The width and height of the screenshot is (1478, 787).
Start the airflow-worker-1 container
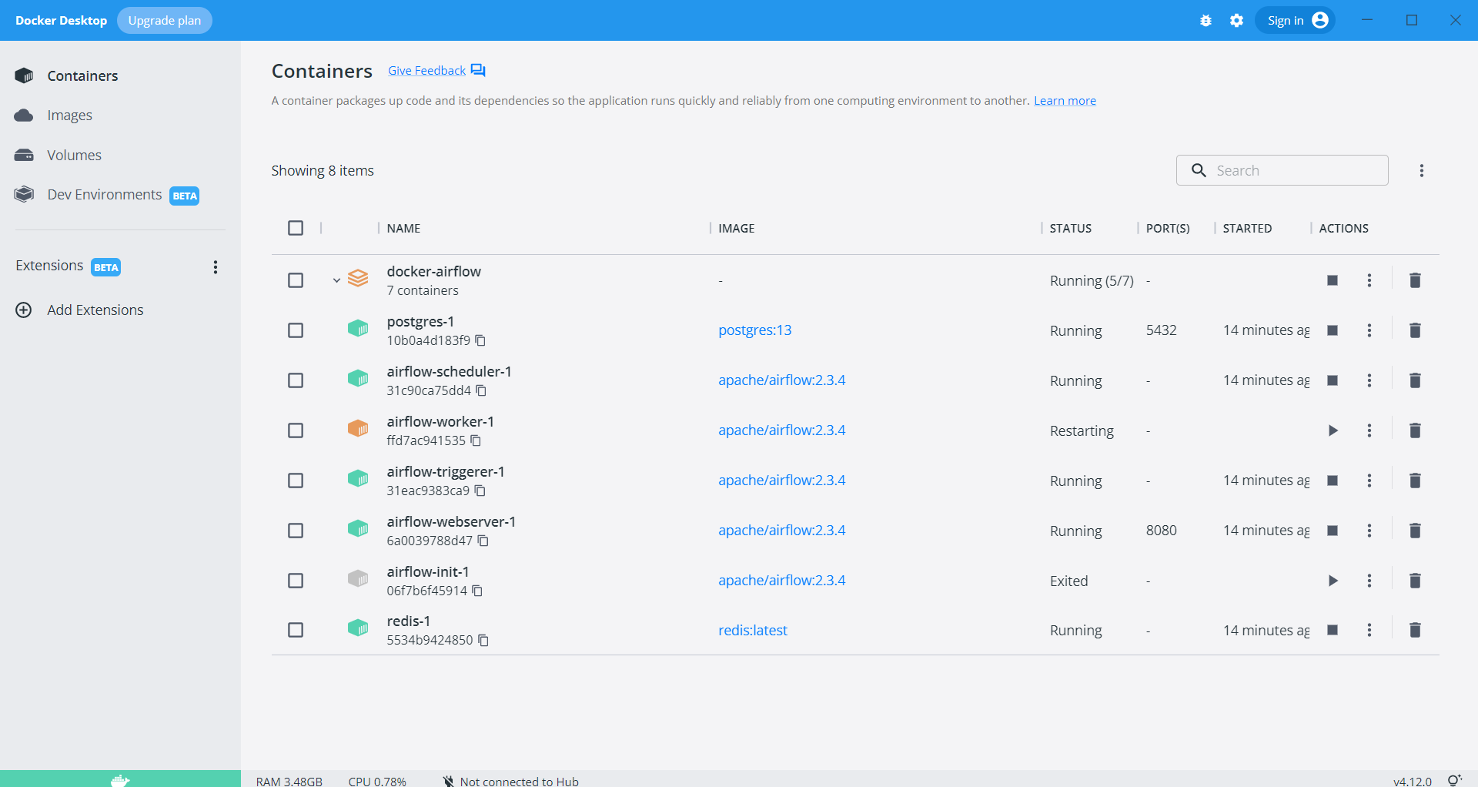coord(1333,430)
